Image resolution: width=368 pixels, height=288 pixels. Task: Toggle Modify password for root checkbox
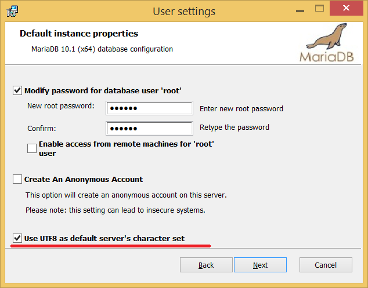pyautogui.click(x=17, y=90)
